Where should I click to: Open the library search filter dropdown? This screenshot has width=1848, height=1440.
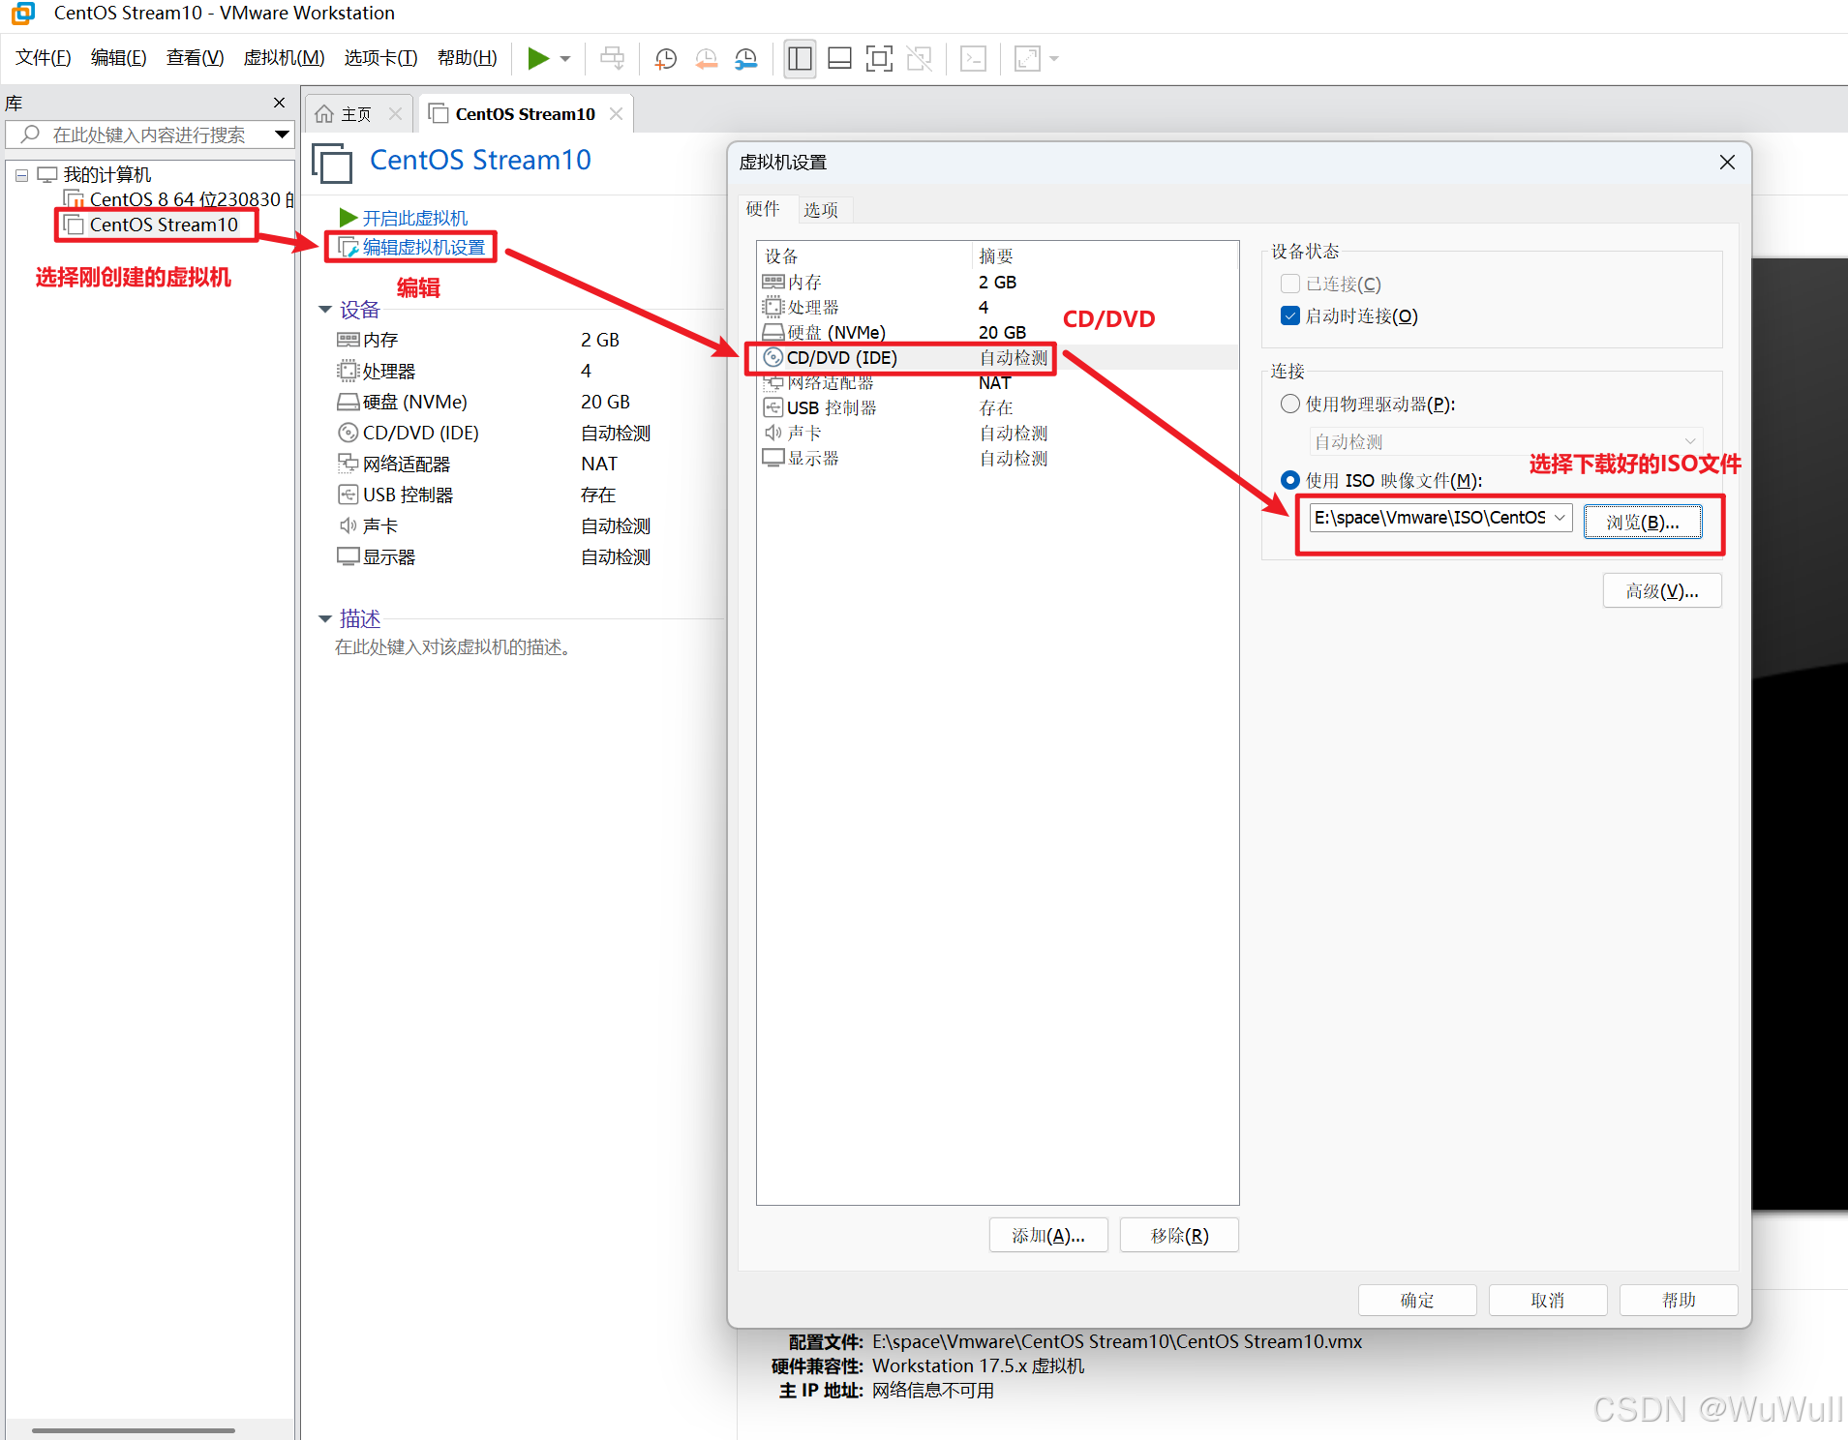pos(282,135)
